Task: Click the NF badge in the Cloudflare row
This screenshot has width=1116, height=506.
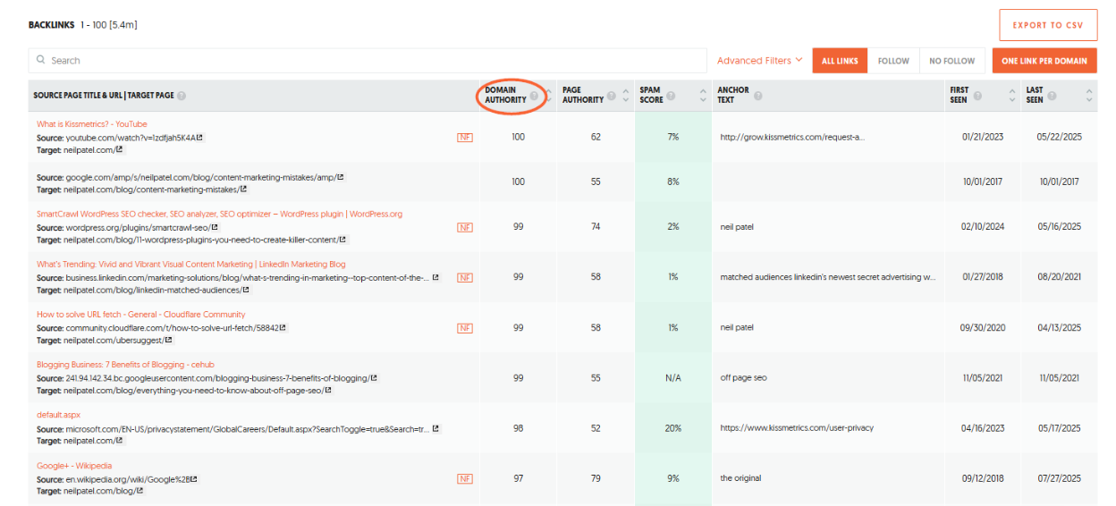Action: 465,328
